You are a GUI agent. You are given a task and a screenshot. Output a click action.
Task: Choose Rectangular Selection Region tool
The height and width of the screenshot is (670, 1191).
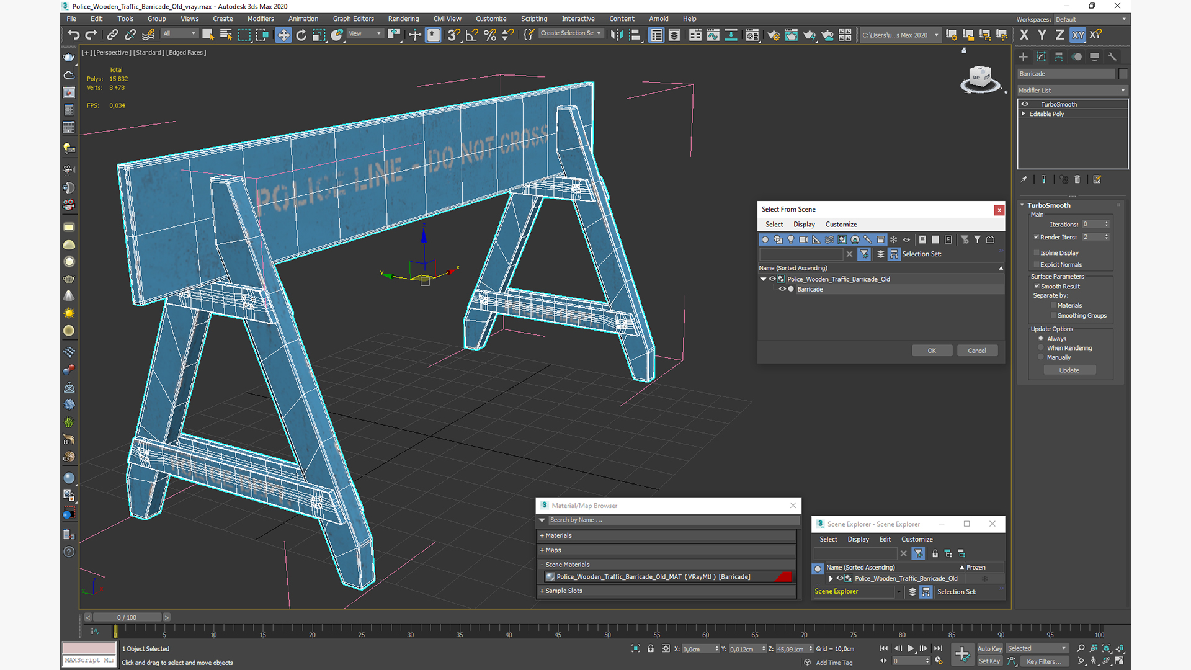point(244,35)
